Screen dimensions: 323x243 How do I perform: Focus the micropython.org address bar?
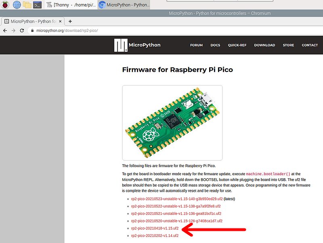tap(175, 31)
